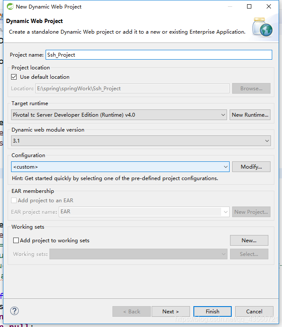282x327 pixels.
Task: Proceed with the Next > button
Action: click(x=171, y=312)
